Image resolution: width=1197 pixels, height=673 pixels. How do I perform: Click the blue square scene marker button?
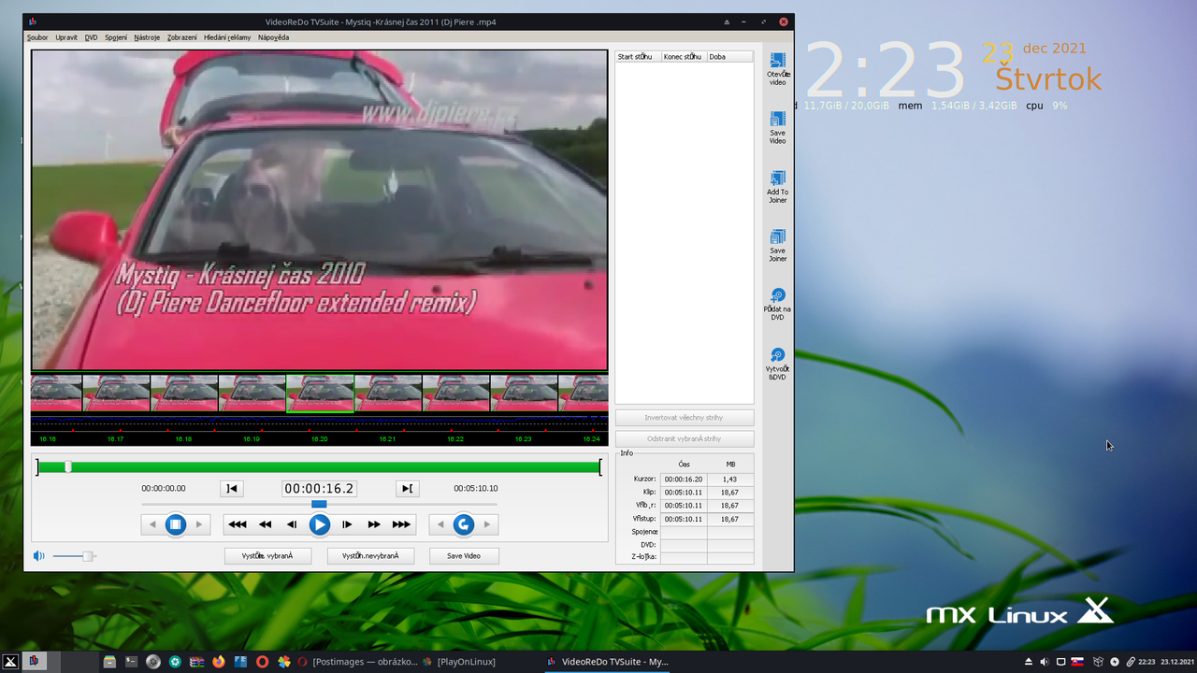point(176,524)
